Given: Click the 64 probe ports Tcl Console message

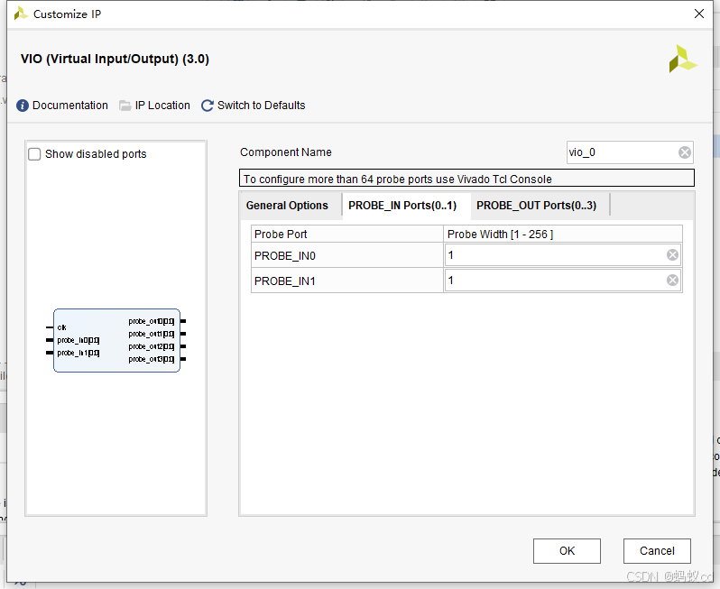Looking at the screenshot, I should pyautogui.click(x=466, y=178).
